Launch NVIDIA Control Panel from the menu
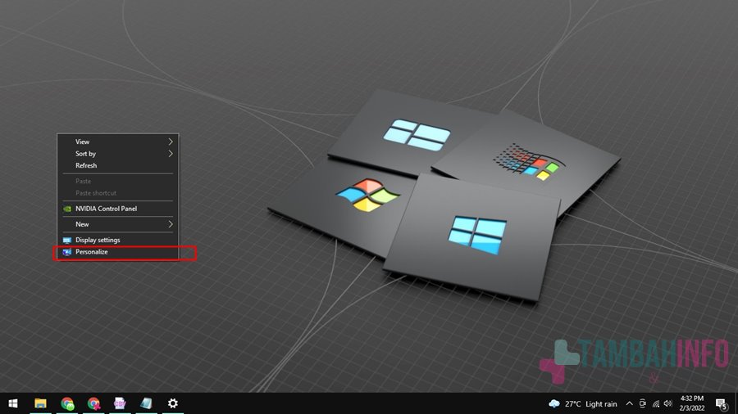 point(117,209)
